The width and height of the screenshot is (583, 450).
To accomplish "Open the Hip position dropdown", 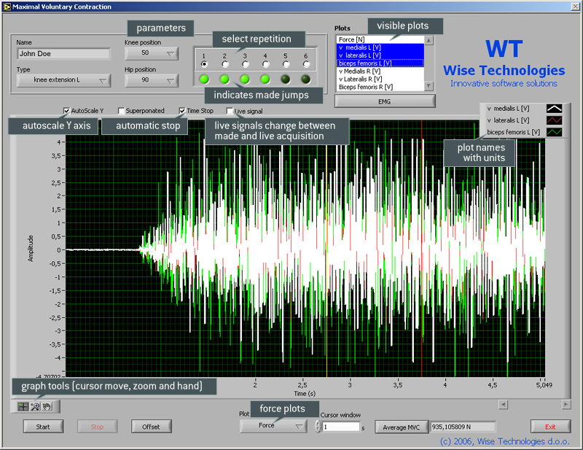I will point(152,80).
